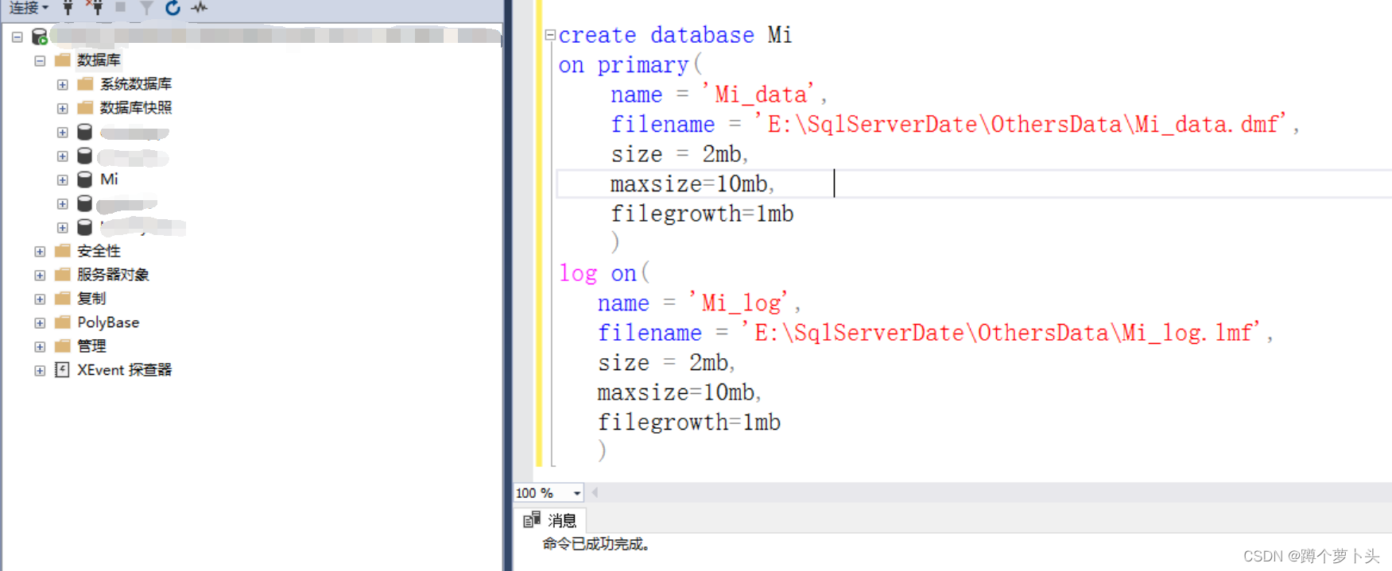Click the 复制 folder icon

63,299
